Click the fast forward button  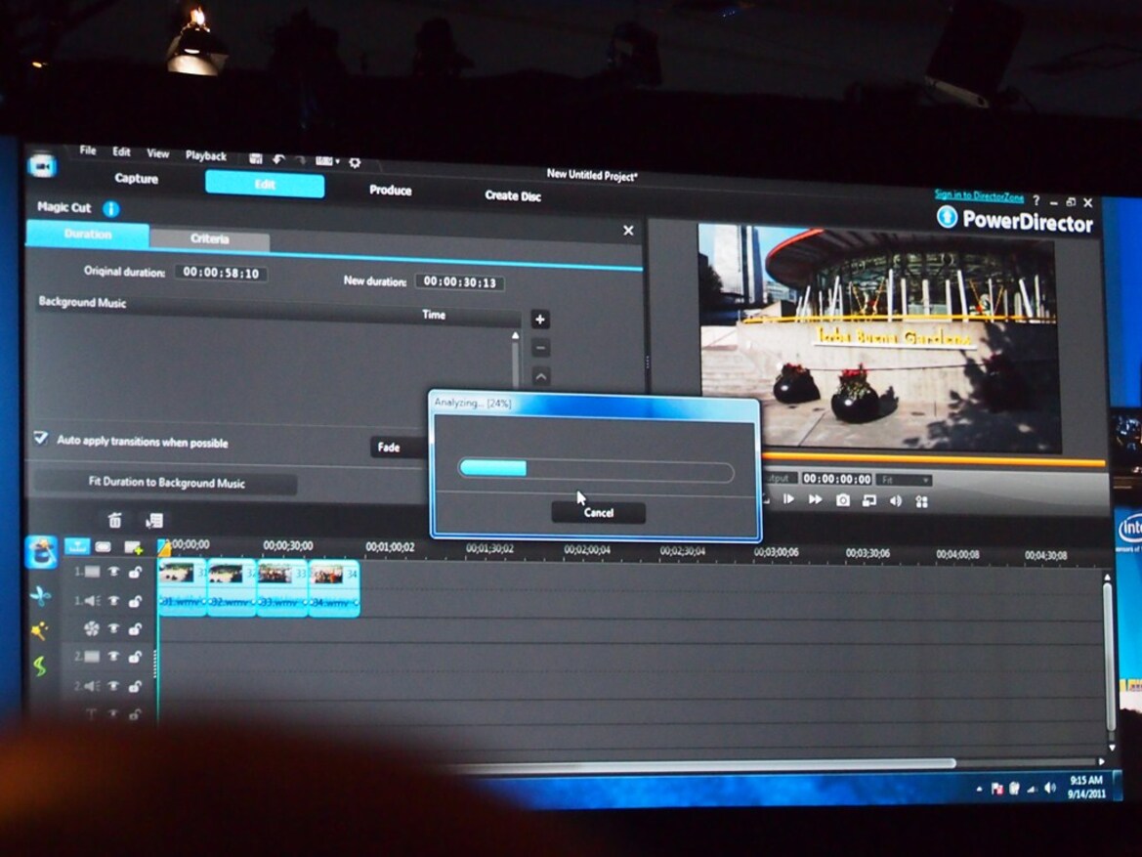point(815,499)
